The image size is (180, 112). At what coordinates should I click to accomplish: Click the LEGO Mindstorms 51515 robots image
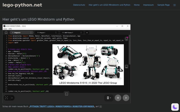88,65
